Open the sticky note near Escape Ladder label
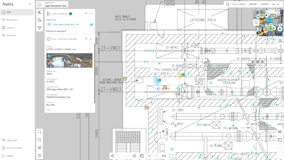284x160 pixels. 125,79
